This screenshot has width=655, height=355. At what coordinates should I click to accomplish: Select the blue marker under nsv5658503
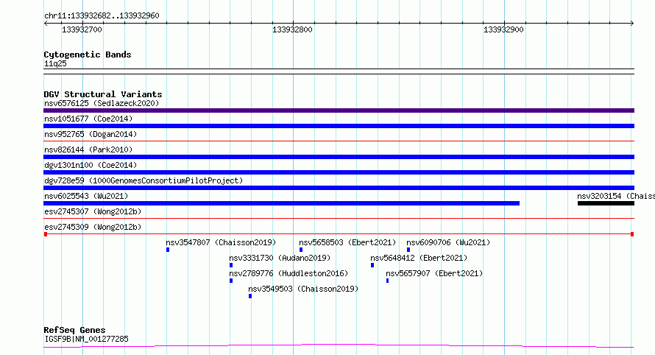(x=301, y=250)
